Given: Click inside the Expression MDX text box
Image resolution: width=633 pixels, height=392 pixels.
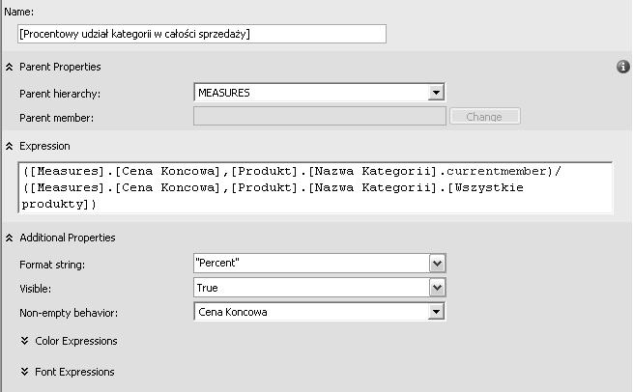Looking at the screenshot, I should pyautogui.click(x=315, y=187).
